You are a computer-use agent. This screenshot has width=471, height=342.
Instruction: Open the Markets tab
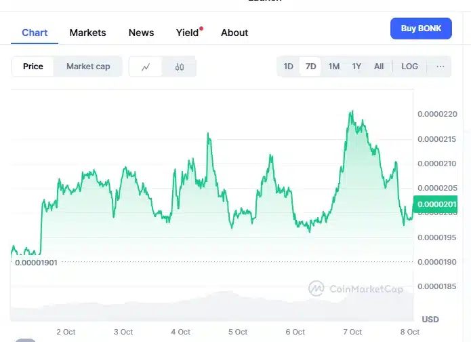tap(88, 33)
